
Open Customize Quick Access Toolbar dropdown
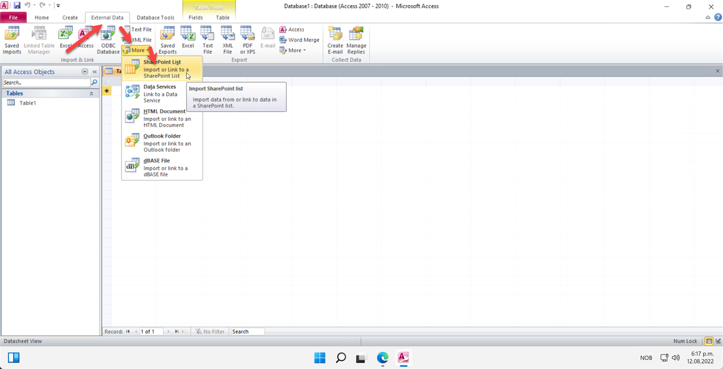tap(58, 6)
